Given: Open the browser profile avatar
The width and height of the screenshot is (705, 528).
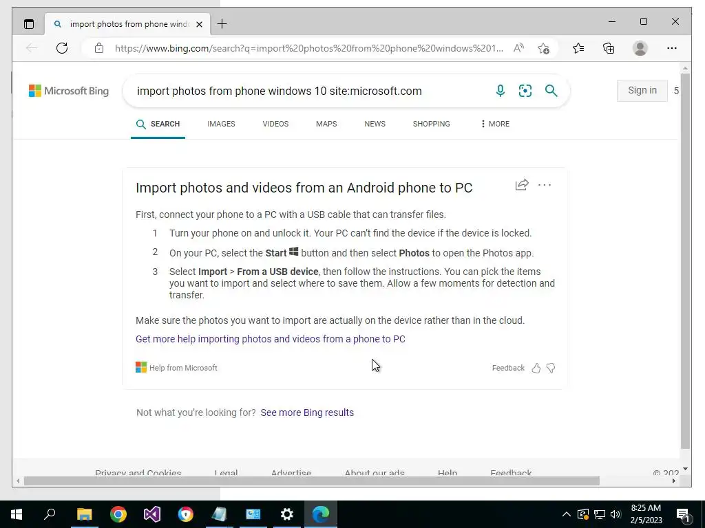Looking at the screenshot, I should (640, 48).
